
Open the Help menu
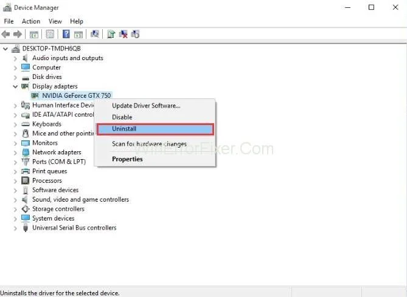(77, 21)
